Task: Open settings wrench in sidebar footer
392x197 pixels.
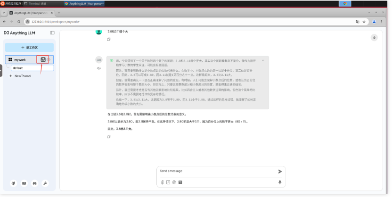Action: coord(45,183)
